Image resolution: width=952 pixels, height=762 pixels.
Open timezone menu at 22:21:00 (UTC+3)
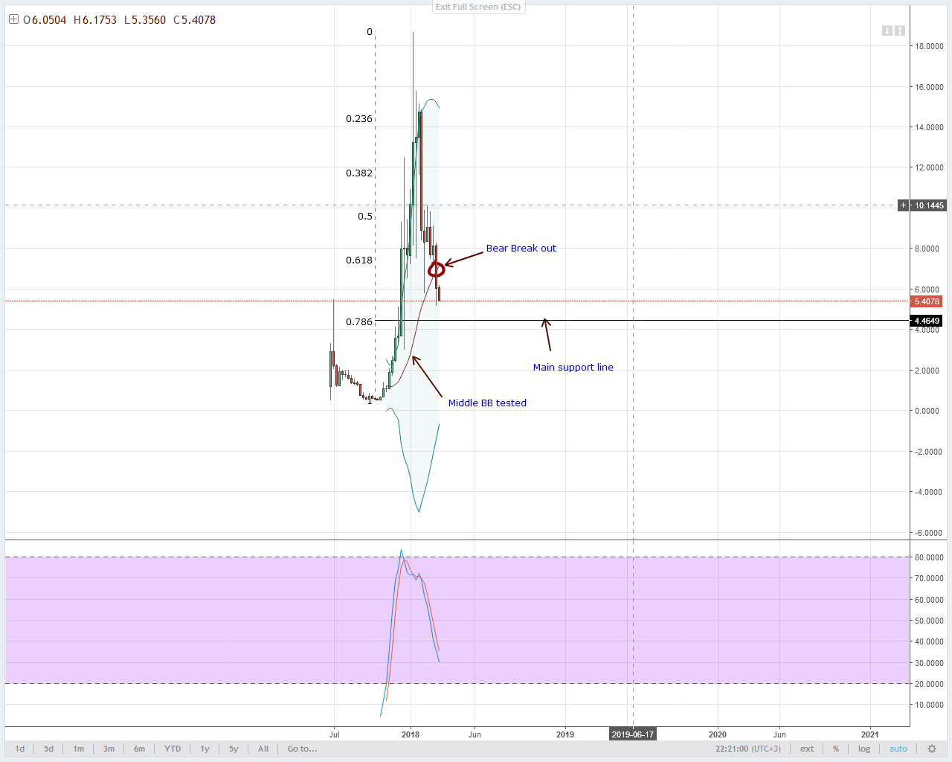coord(748,749)
